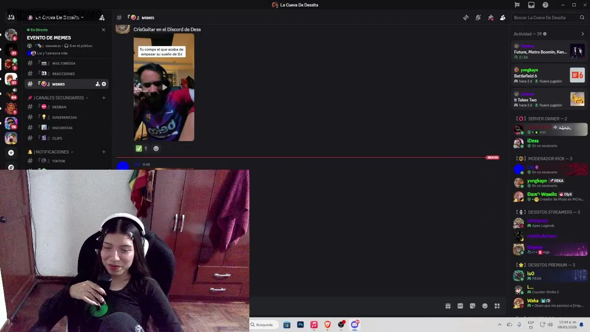Open the CLIPS channel
This screenshot has height=332, width=590.
(67, 138)
